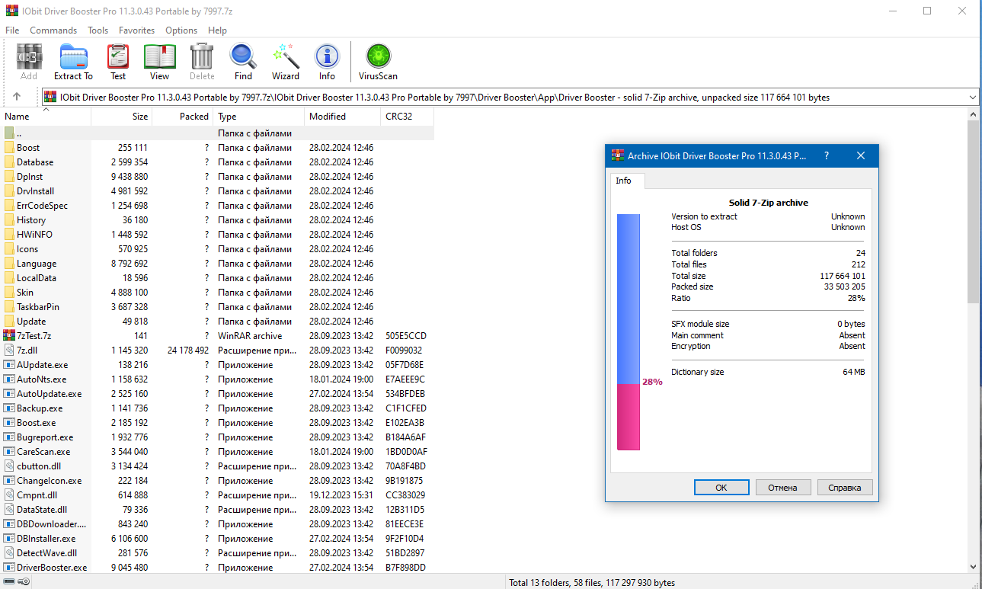Open the Commands menu
982x589 pixels.
point(53,30)
